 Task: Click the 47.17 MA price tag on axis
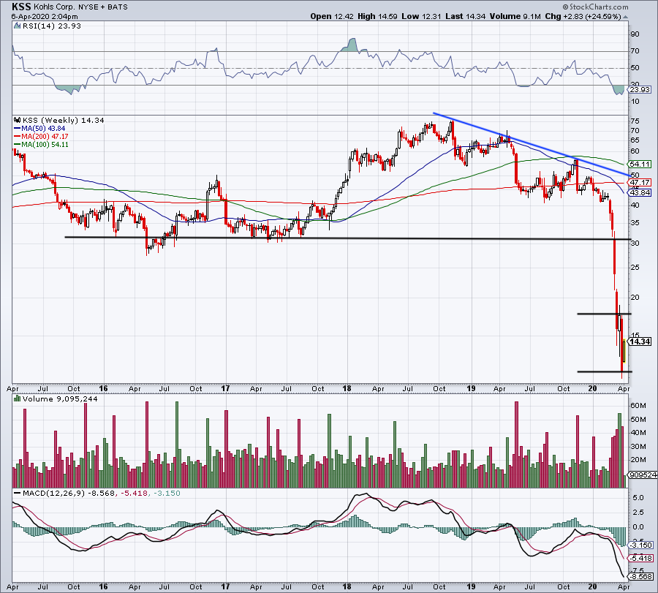640,183
